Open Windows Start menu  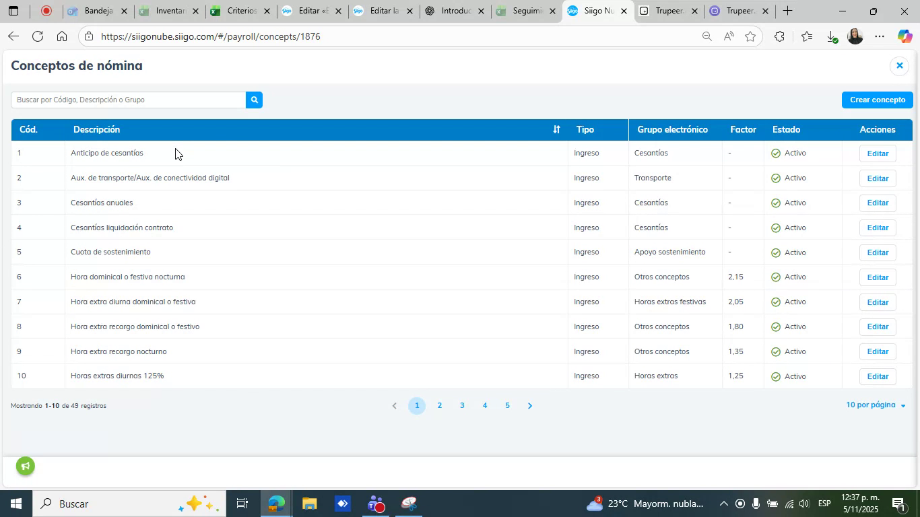(x=15, y=504)
